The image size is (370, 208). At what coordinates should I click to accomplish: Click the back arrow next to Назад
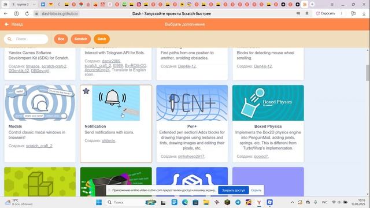(x=6, y=24)
